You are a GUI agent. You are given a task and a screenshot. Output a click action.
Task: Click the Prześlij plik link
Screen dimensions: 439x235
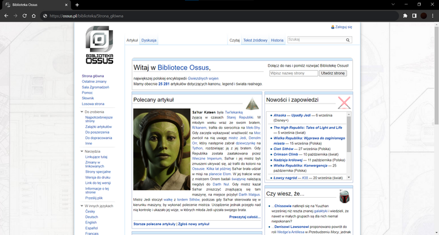pyautogui.click(x=94, y=198)
